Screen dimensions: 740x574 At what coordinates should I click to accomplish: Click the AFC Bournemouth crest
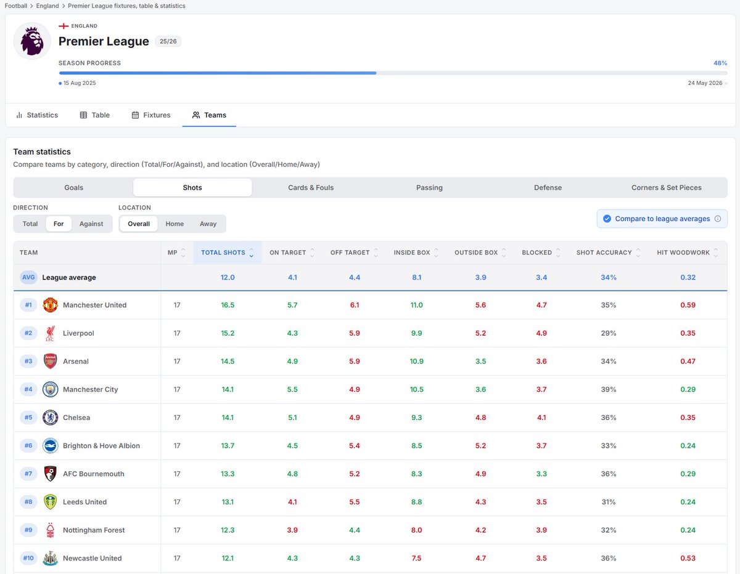[x=50, y=474]
